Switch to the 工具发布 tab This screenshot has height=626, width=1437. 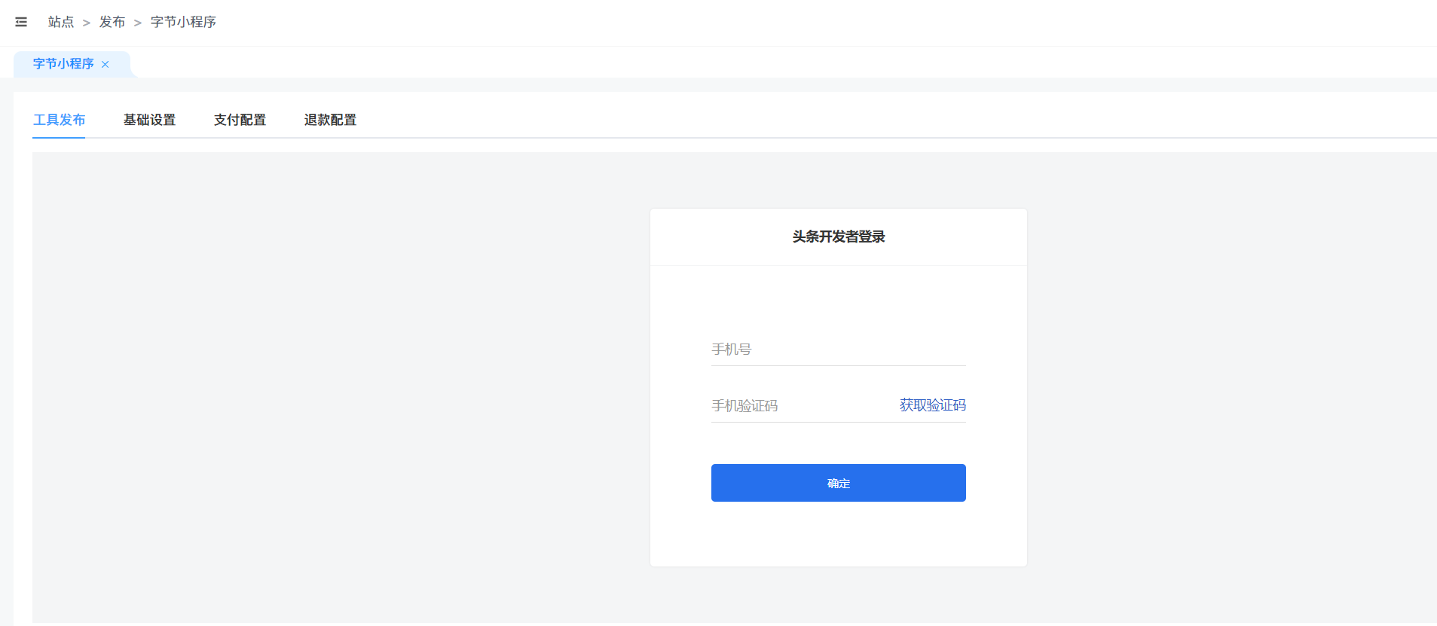pyautogui.click(x=59, y=120)
